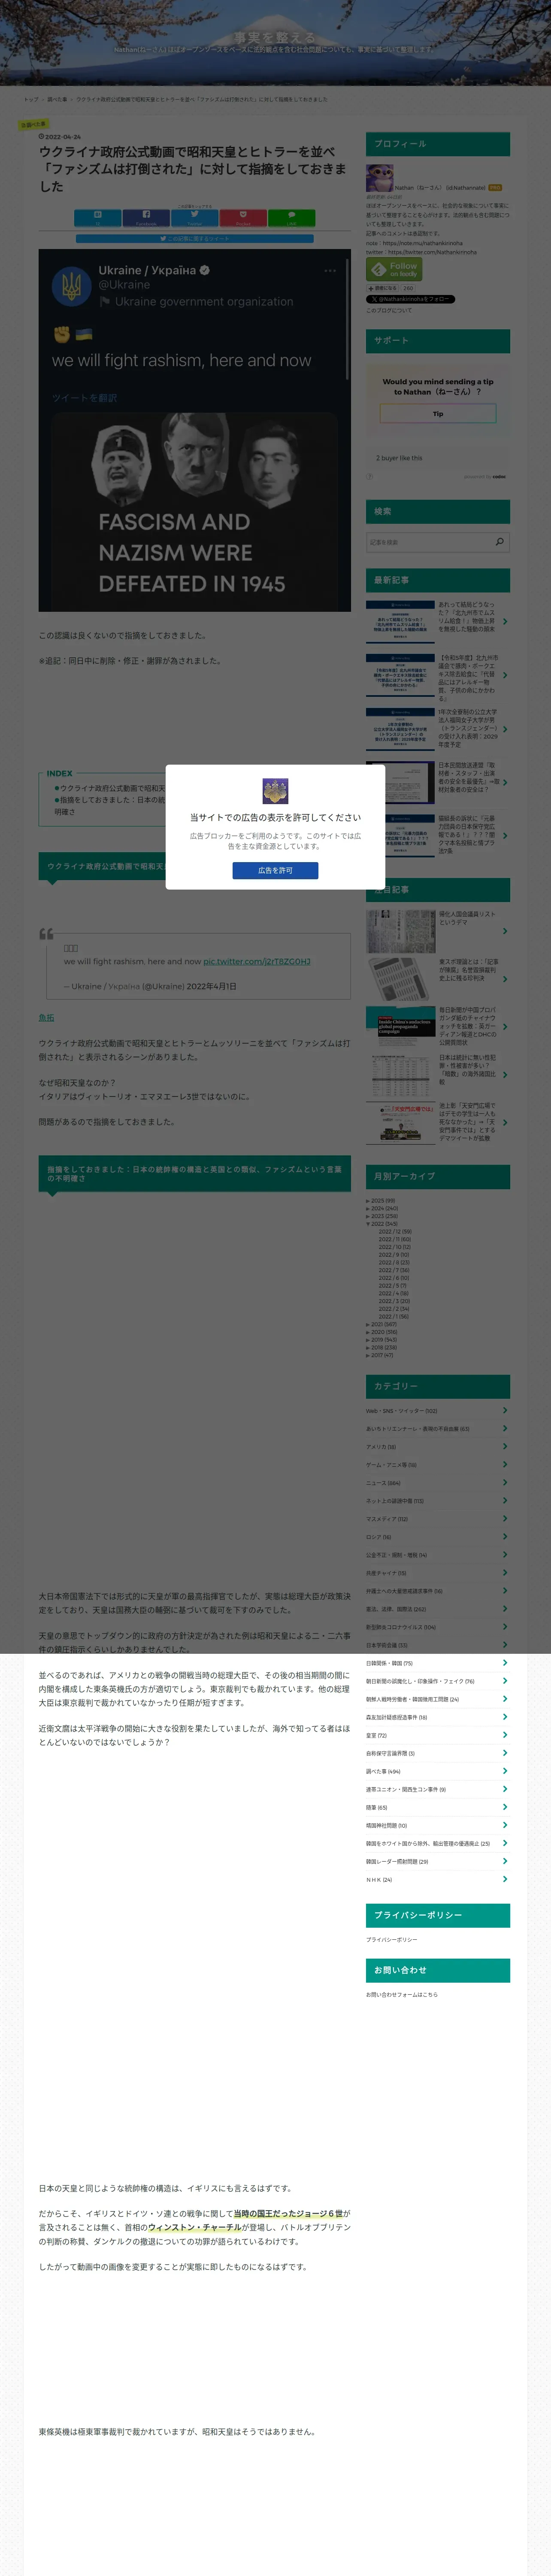Open the Follow on Feedly button

pyautogui.click(x=394, y=269)
